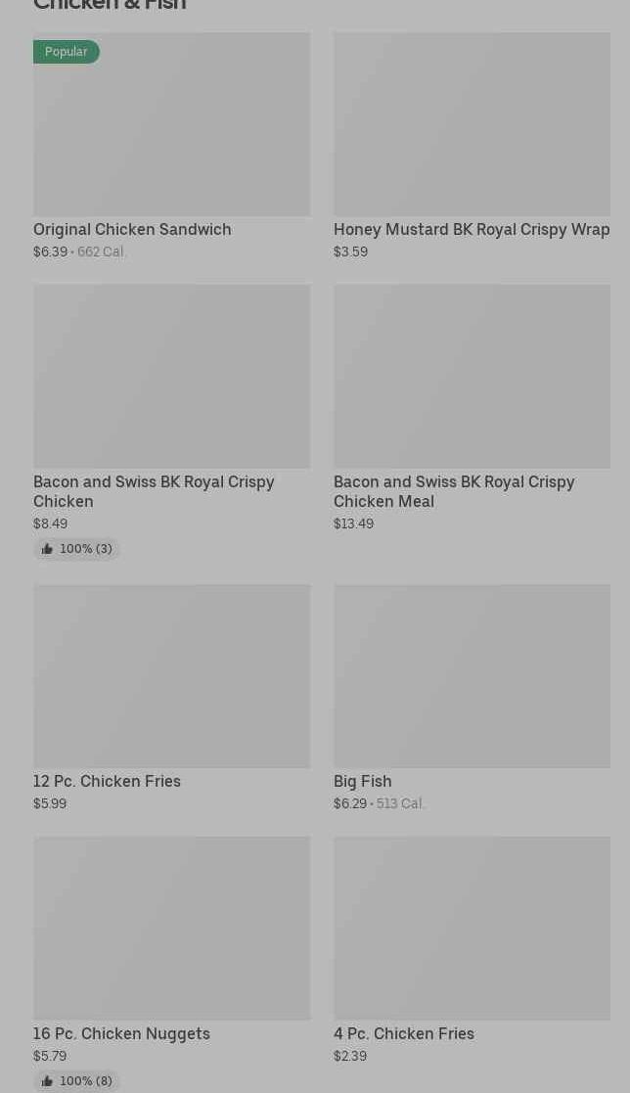Click the Big Fish item name

click(x=362, y=781)
